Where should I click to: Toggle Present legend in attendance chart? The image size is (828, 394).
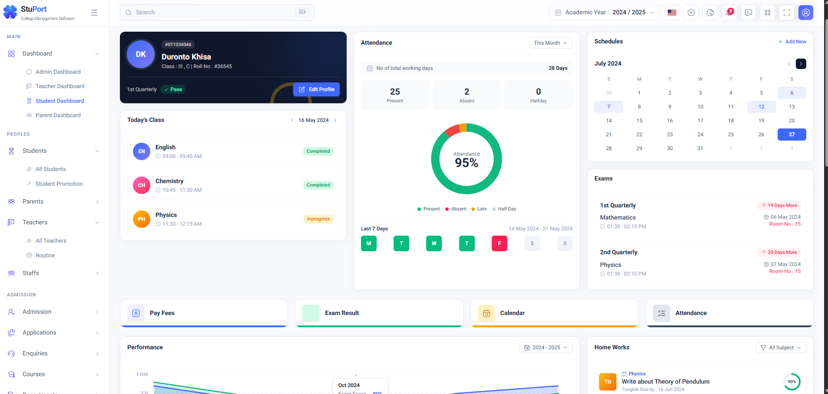pyautogui.click(x=428, y=209)
